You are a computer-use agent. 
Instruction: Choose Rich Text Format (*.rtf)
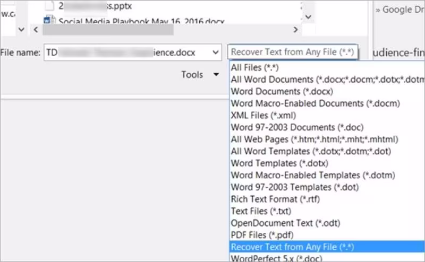click(327, 199)
